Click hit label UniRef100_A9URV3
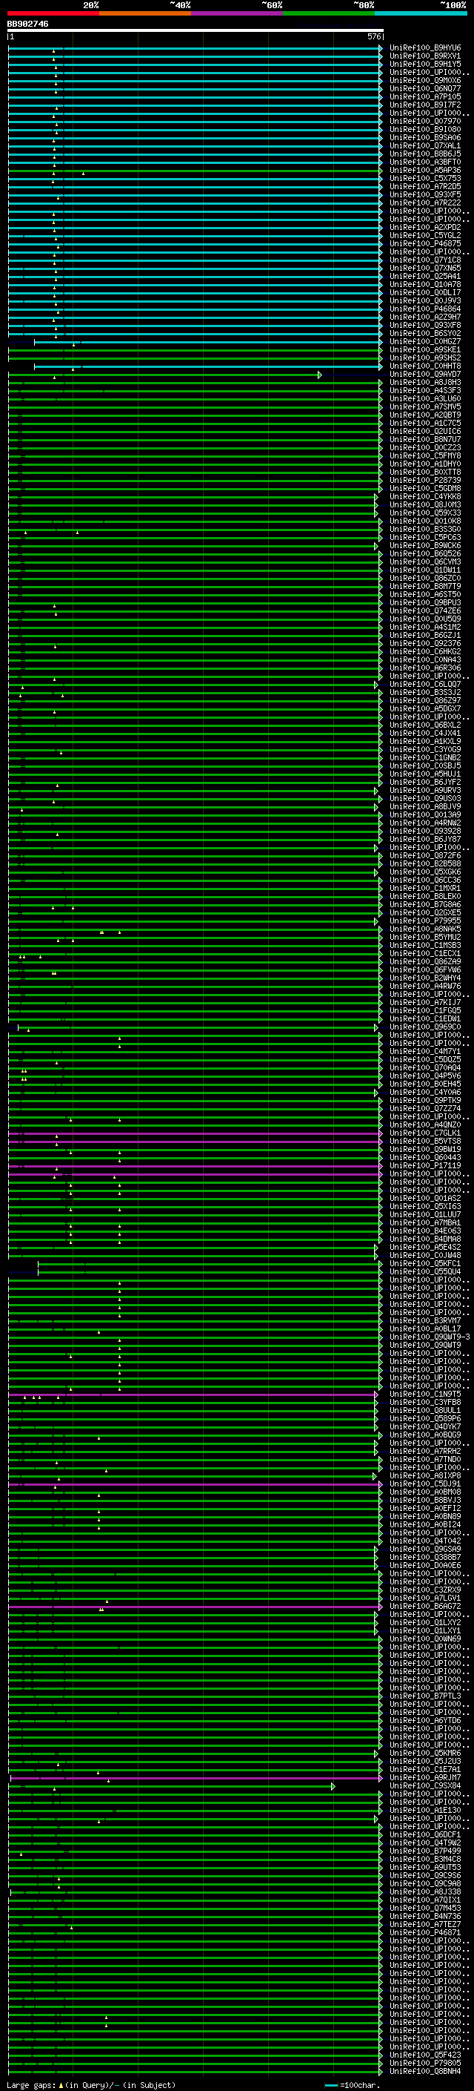This screenshot has width=474, height=2091. tap(425, 791)
